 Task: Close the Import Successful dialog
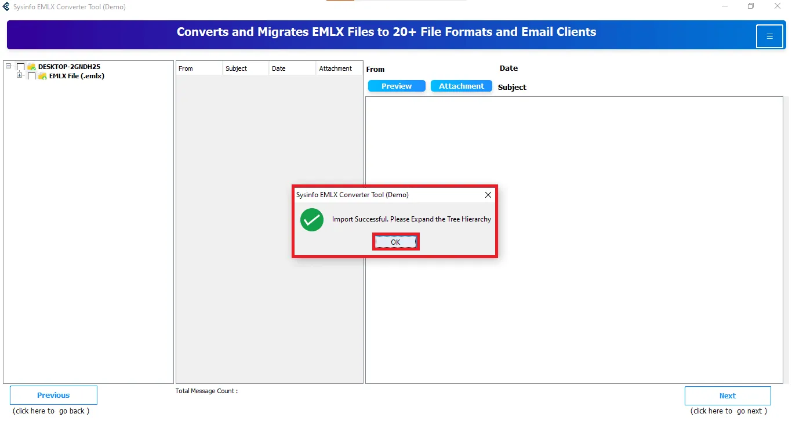pyautogui.click(x=488, y=195)
